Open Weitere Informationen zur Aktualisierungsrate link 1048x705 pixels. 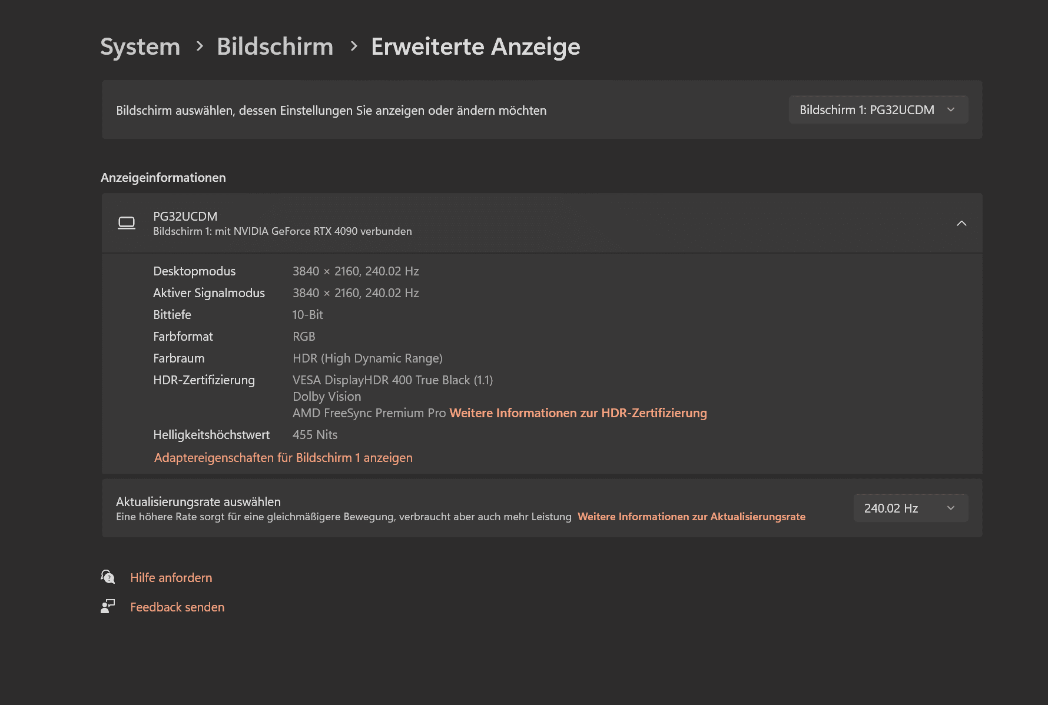pos(691,517)
